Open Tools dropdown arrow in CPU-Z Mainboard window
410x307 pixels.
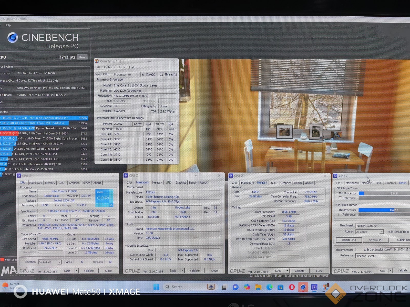(182, 270)
